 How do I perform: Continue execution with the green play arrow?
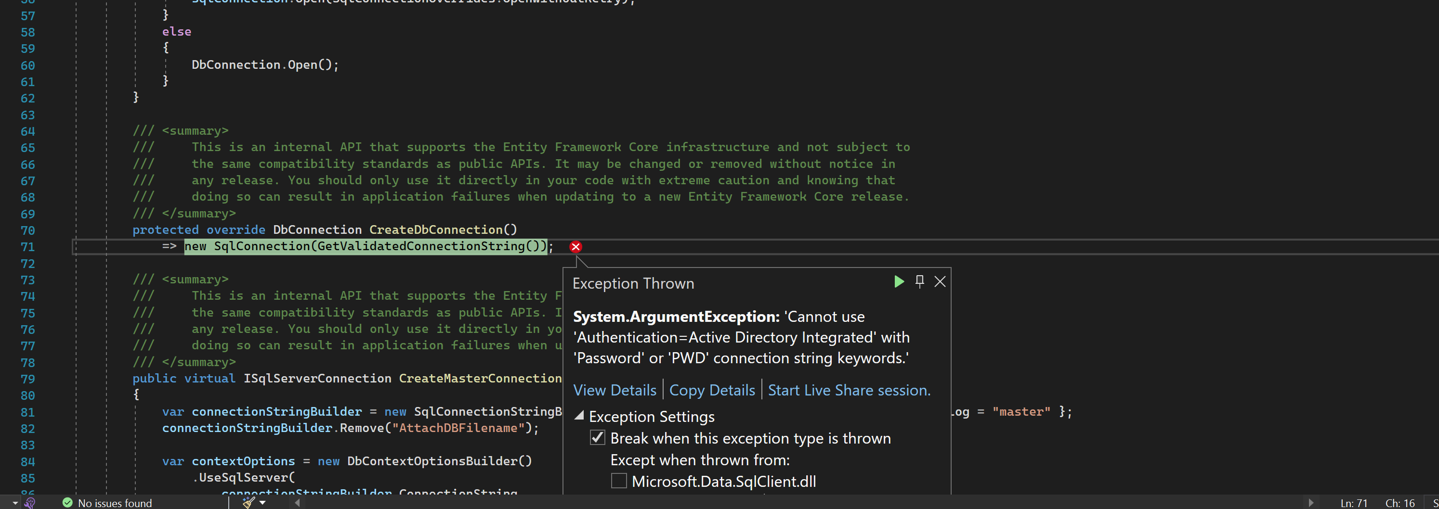tap(899, 282)
